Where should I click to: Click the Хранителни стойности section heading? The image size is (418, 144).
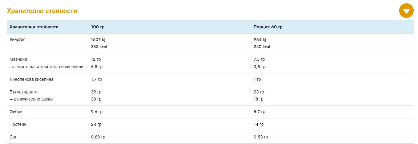(42, 11)
